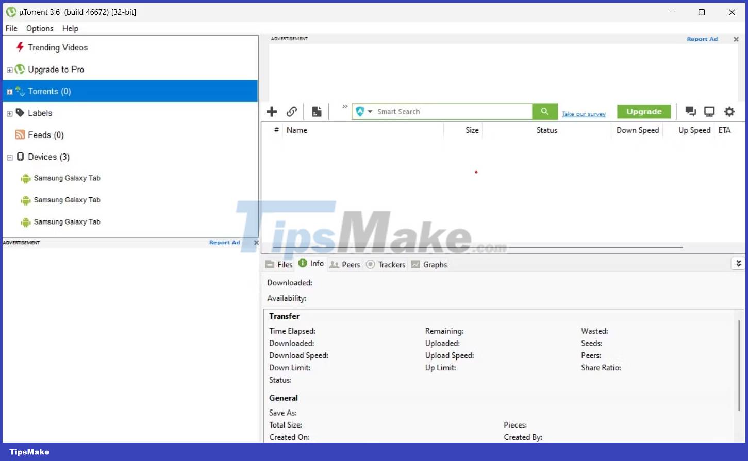Expand the detail panel double-chevron control
Screen dimensions: 748x461
(738, 263)
